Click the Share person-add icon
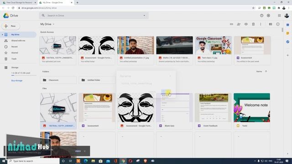The width and height of the screenshot is (292, 164). coord(239,24)
